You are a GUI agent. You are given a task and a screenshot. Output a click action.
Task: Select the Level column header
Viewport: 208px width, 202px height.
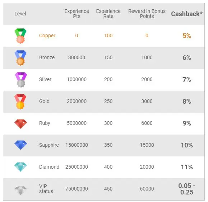click(20, 14)
